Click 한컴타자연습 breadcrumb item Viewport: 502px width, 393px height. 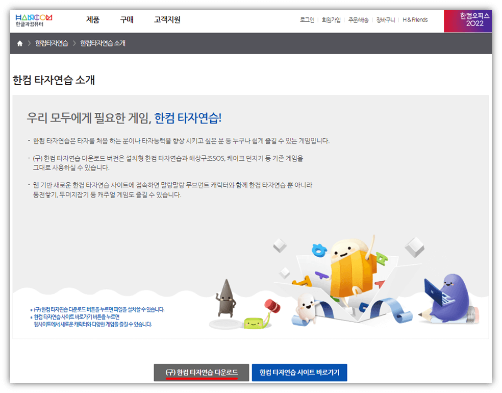tap(52, 43)
